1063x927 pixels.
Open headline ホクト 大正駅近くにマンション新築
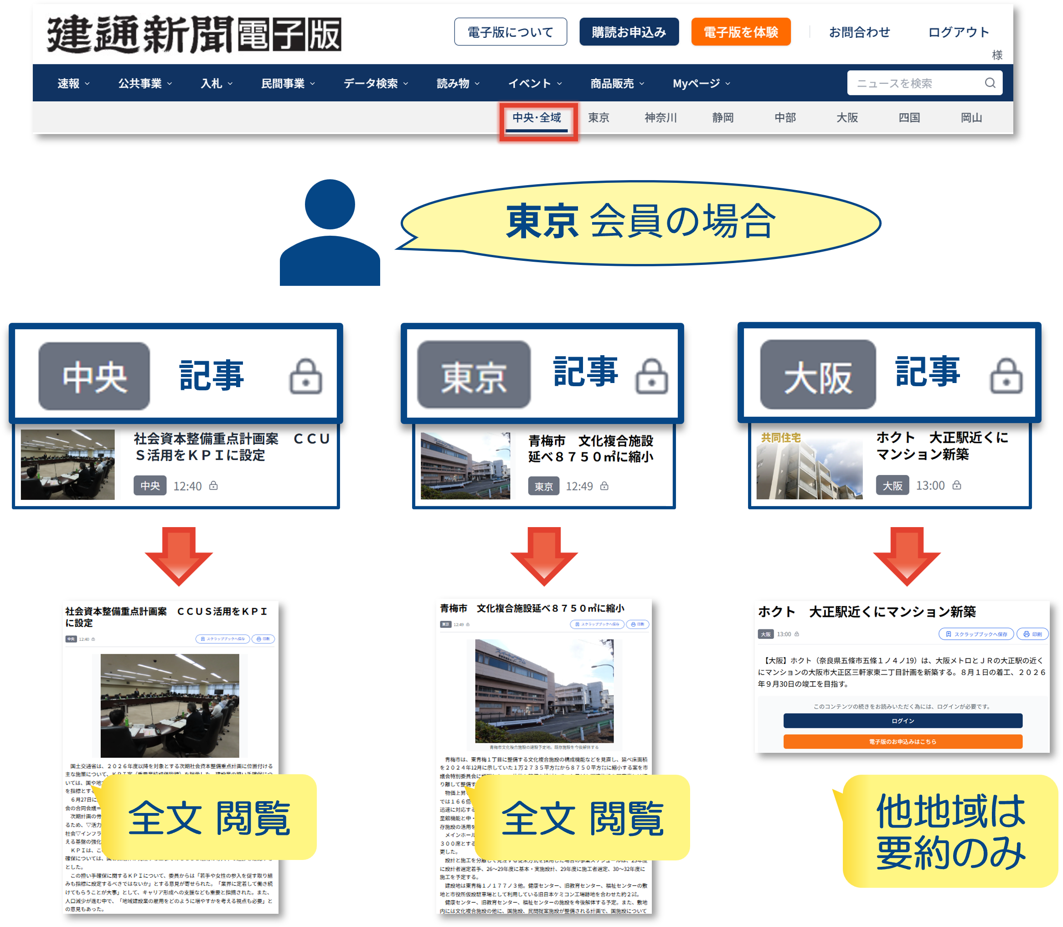pos(942,445)
